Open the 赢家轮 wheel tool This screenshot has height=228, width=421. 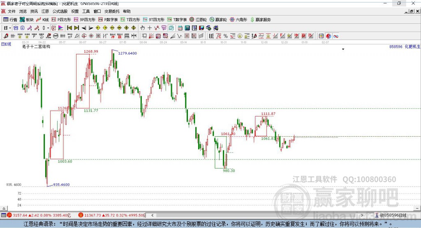218,20
